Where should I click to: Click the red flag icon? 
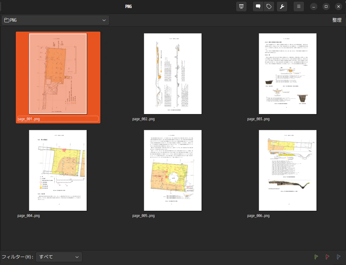[327, 257]
